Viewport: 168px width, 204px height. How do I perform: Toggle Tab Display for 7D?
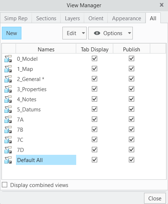point(94,150)
